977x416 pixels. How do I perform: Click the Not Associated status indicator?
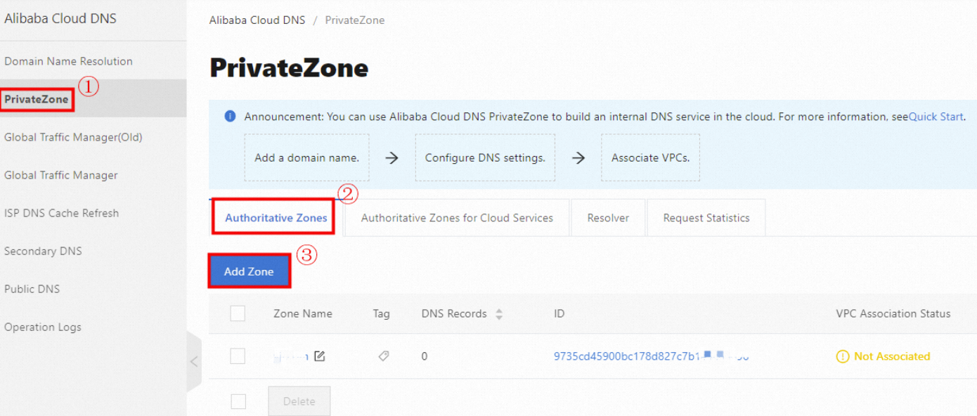pos(890,356)
